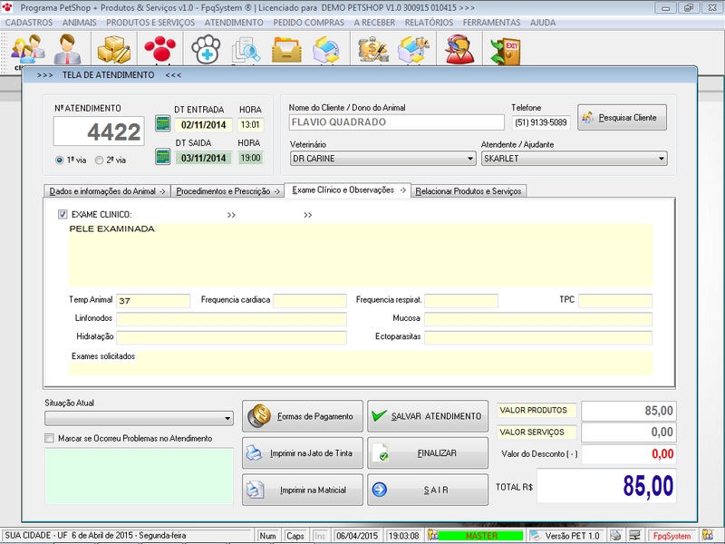Open the paw with medical cross icon
The image size is (725, 544).
tap(207, 49)
